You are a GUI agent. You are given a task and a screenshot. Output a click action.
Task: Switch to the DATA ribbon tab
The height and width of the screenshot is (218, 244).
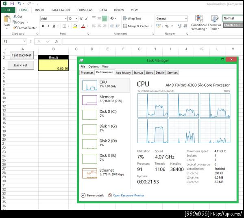click(103, 10)
